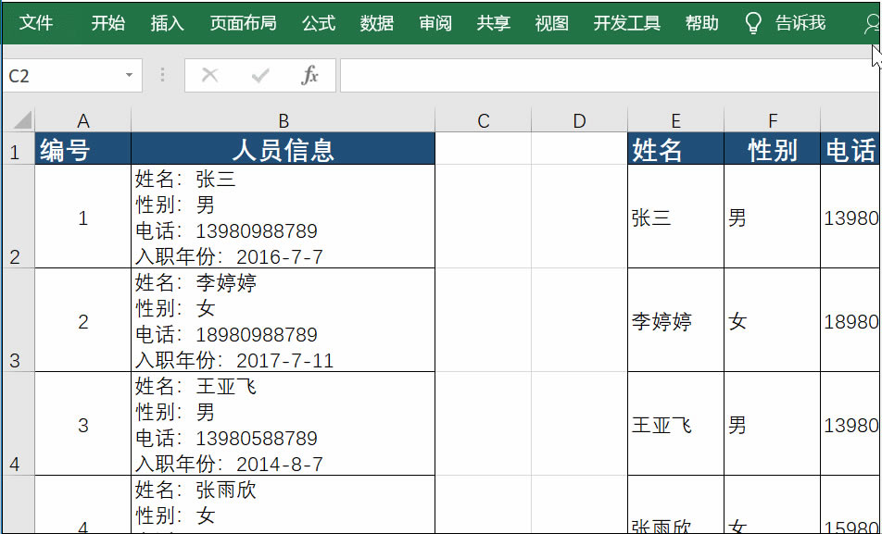
Task: Click the Insert Function (fx) icon
Action: 309,76
